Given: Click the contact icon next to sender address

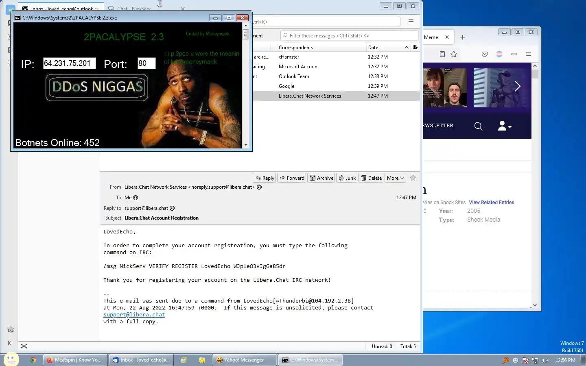Looking at the screenshot, I should click(x=259, y=187).
